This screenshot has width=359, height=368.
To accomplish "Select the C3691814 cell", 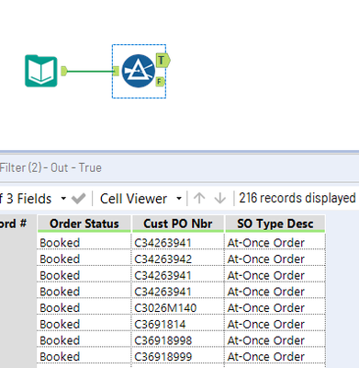I will tap(178, 324).
